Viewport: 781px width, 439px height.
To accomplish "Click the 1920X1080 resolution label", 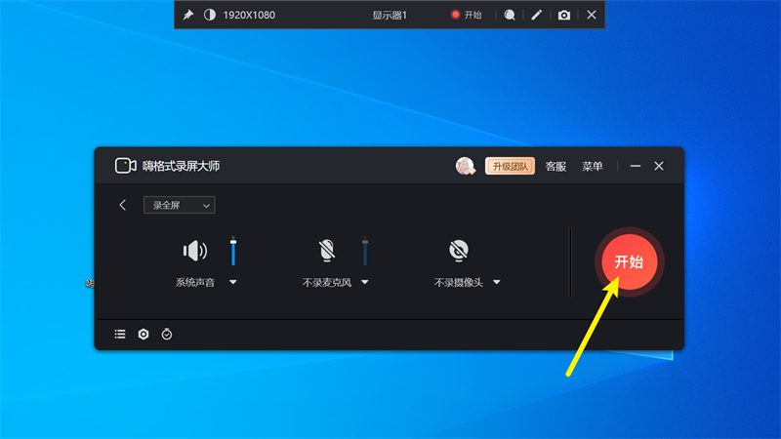I will (249, 15).
